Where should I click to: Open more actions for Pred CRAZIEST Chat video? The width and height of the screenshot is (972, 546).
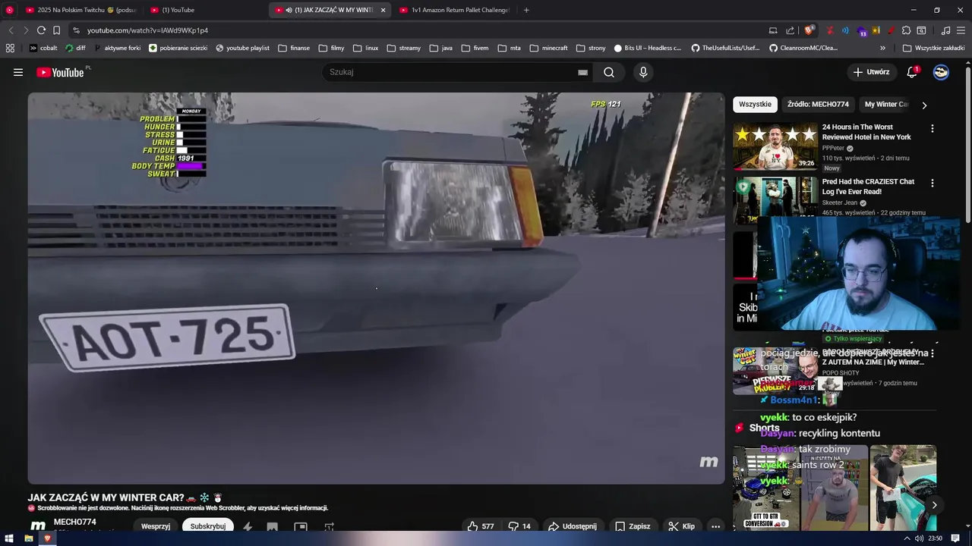point(933,184)
